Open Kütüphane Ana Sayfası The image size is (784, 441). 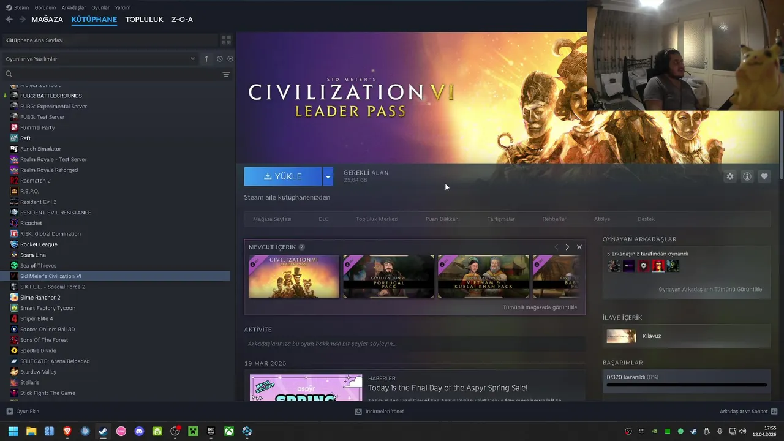(110, 40)
